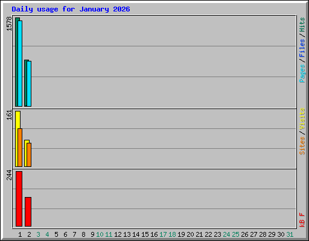Click green day label 24
309x241 pixels.
[226, 234]
